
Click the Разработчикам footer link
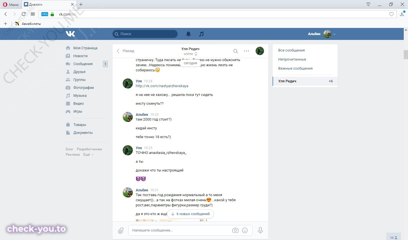click(89, 149)
